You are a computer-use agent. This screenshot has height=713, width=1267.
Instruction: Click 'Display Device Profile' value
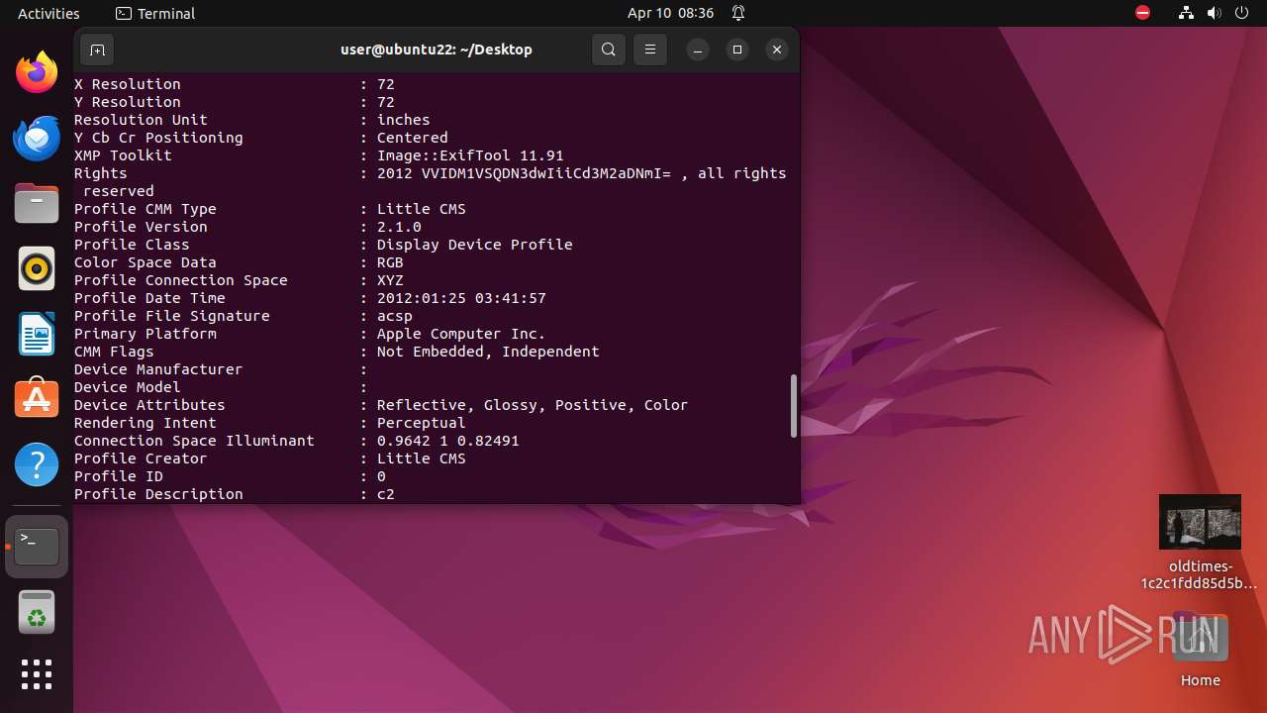474,245
